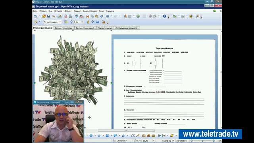Open the New document dropdown arrow

coord(40,16)
